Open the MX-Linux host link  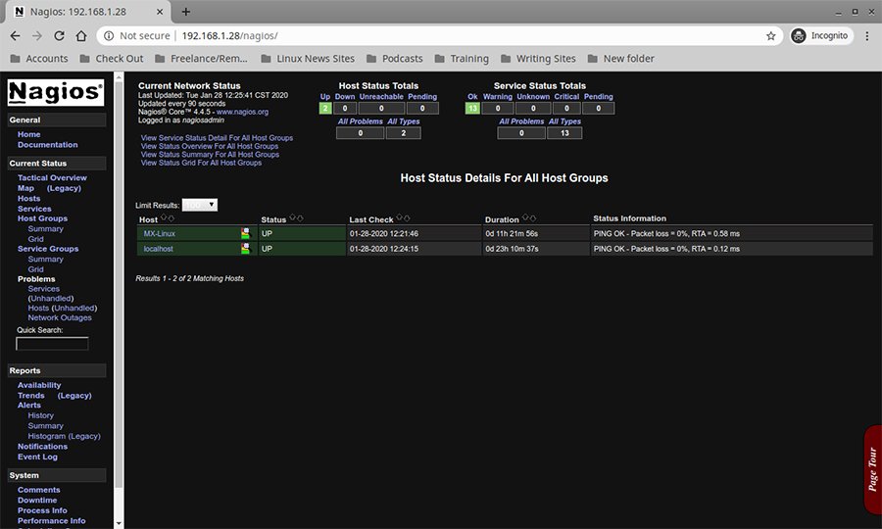coord(159,233)
